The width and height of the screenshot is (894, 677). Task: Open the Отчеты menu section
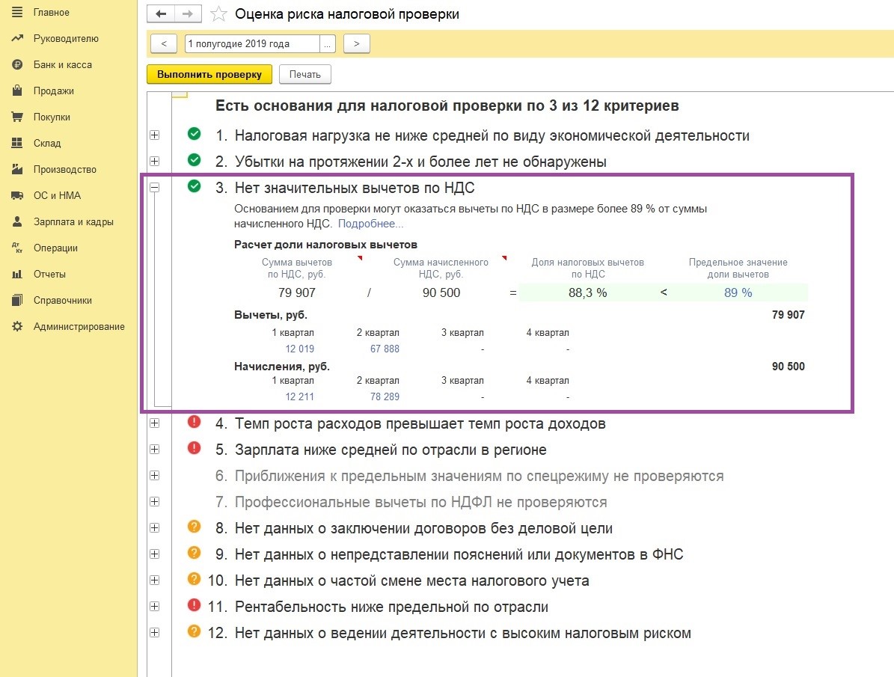click(x=49, y=275)
